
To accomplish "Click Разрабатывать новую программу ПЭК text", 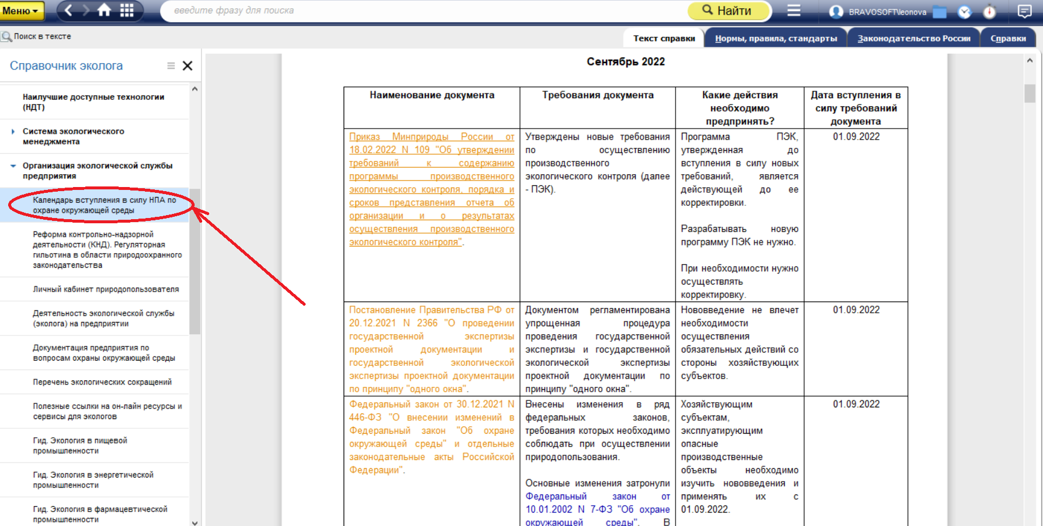I will [x=739, y=236].
